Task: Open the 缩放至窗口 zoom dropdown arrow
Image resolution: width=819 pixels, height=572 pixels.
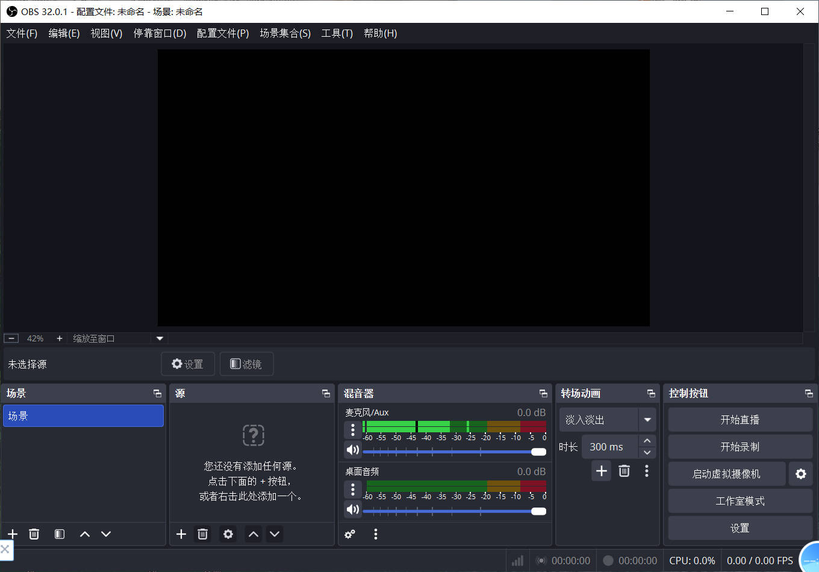Action: pyautogui.click(x=160, y=338)
